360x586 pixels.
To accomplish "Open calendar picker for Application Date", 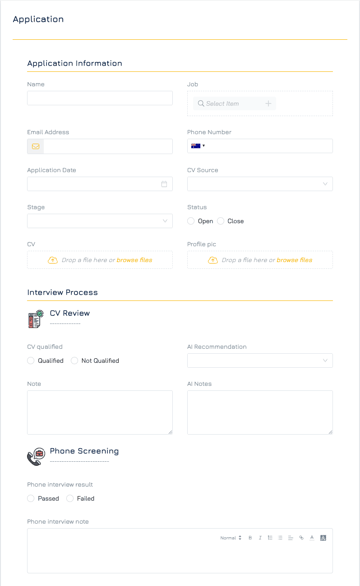I will coord(164,184).
